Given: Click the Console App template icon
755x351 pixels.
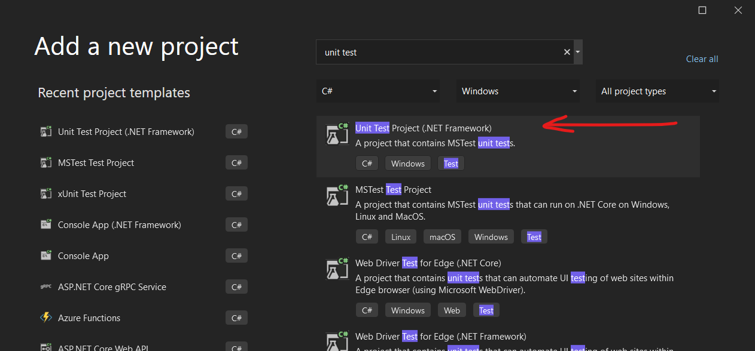Looking at the screenshot, I should [x=46, y=255].
